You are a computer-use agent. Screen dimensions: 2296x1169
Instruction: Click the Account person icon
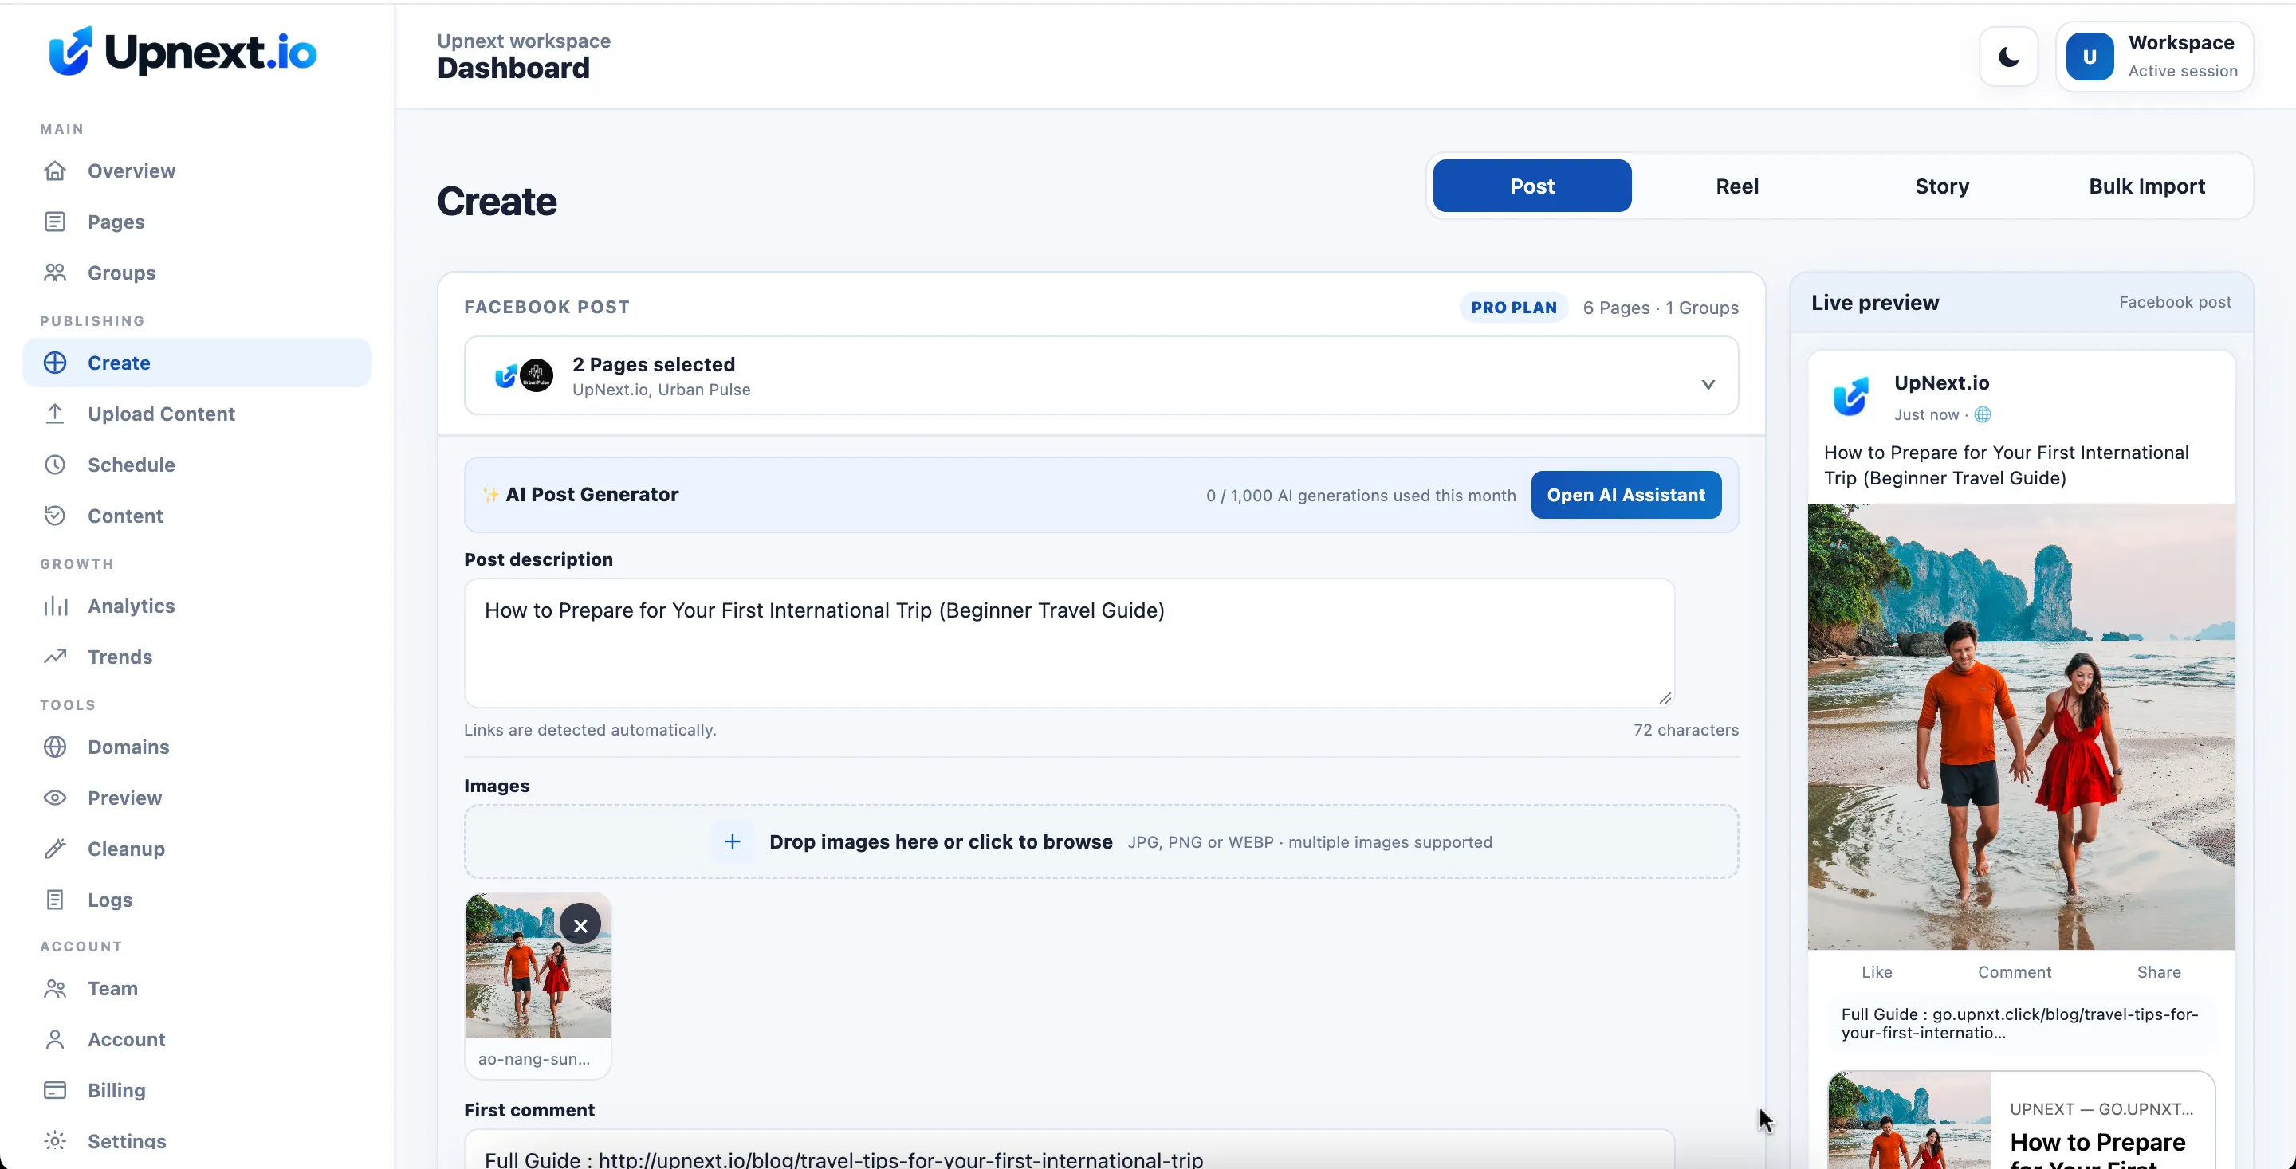tap(55, 1039)
